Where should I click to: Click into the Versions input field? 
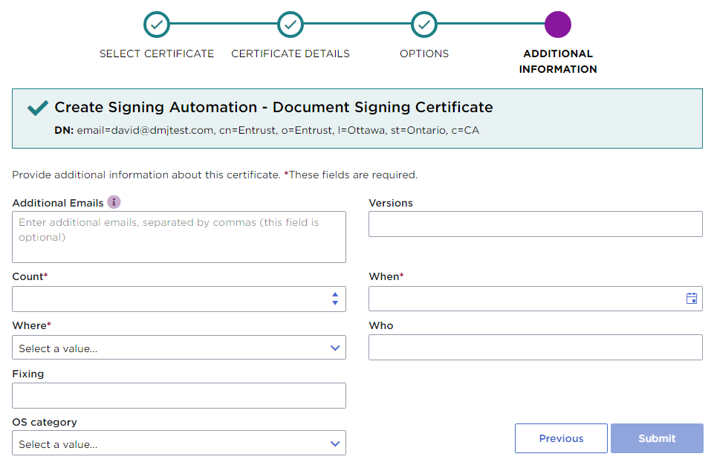coord(535,224)
